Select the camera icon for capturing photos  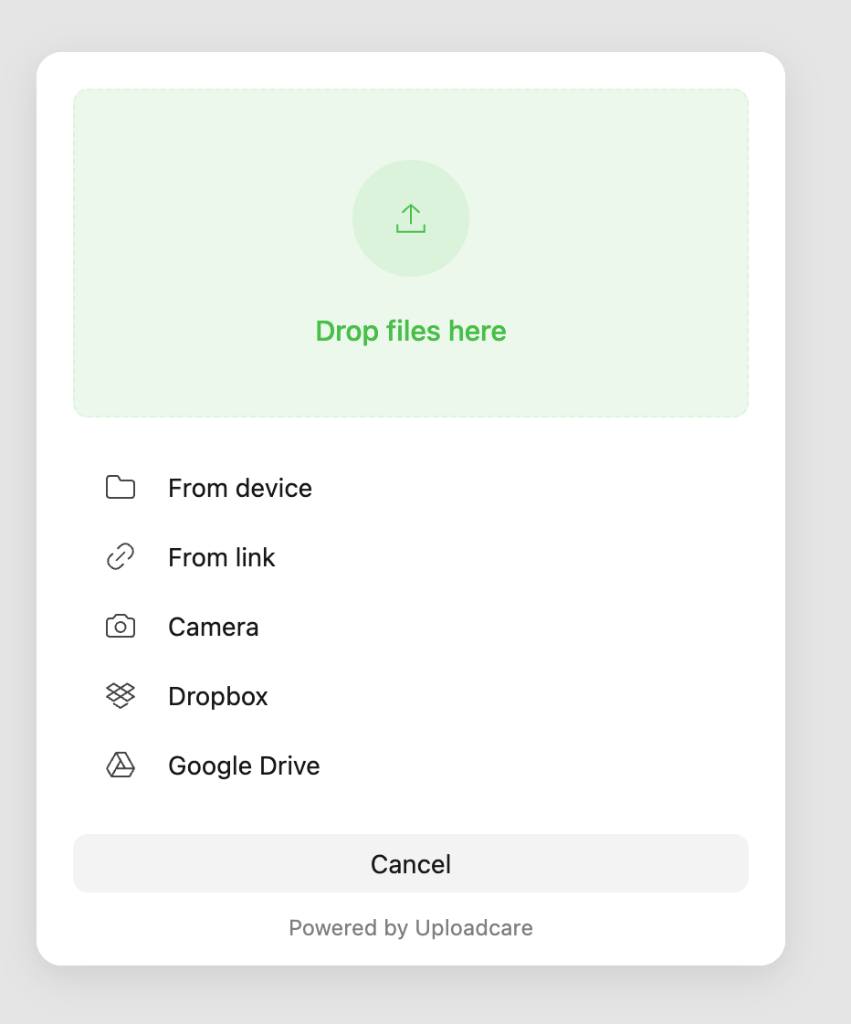[120, 626]
